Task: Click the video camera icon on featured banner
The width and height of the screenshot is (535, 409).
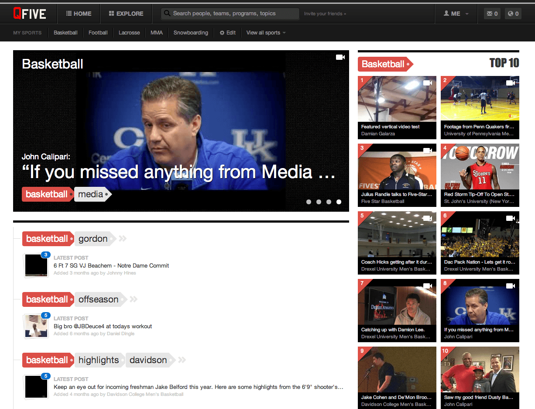Action: coord(340,57)
